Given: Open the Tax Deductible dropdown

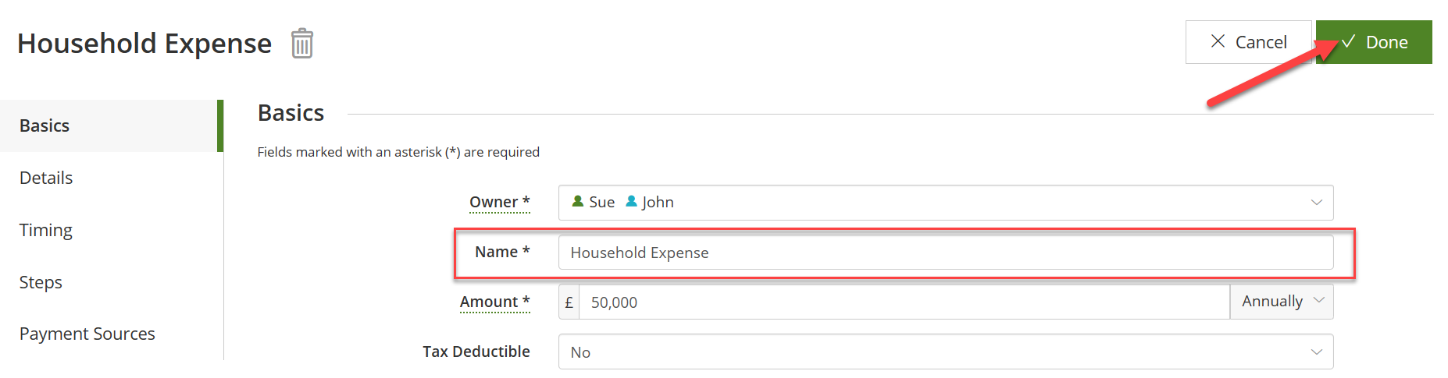Looking at the screenshot, I should click(x=946, y=352).
